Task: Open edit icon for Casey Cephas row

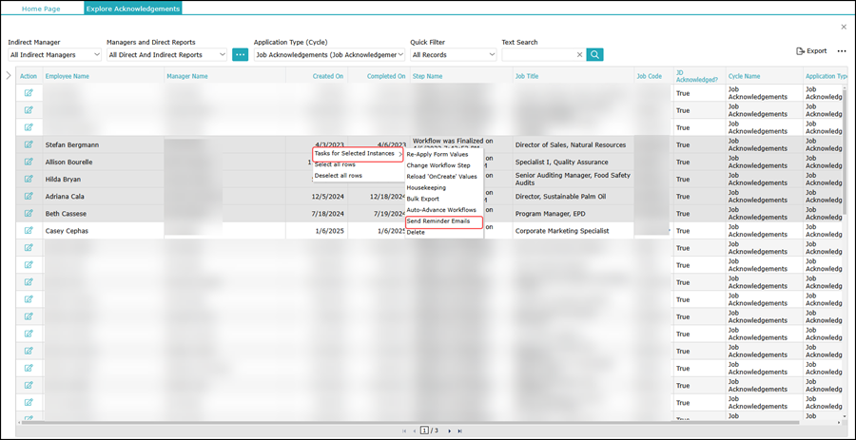Action: pyautogui.click(x=29, y=231)
